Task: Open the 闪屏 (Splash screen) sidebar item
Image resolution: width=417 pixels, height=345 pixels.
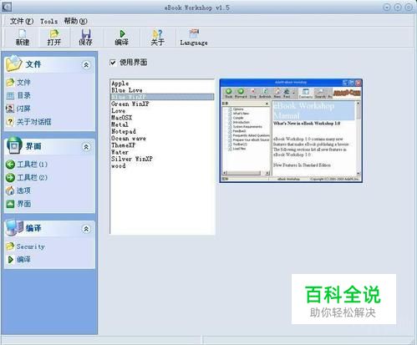Action: [18, 109]
